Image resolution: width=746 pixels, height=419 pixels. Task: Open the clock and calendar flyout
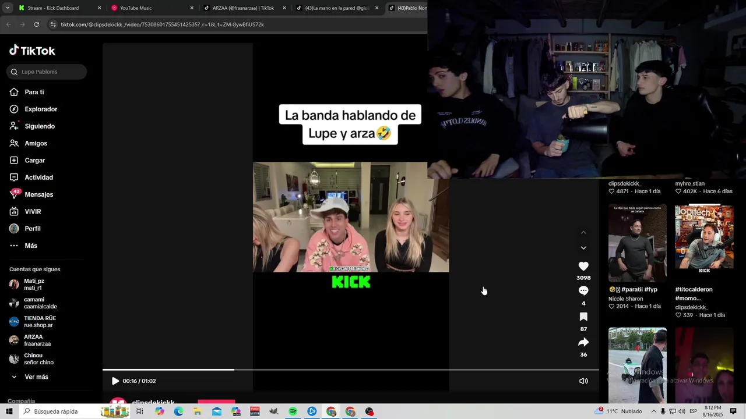[x=713, y=411]
